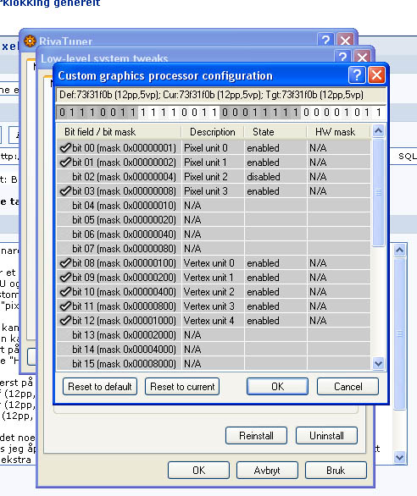Viewport: 417px width, 496px height.
Task: Uncheck bit 09 Vertex unit 1 checkbox
Action: coord(65,277)
